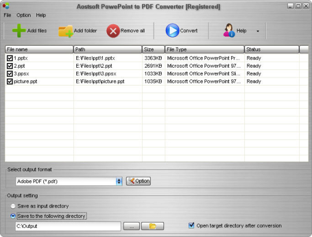Screen dimensions: 312x237
Task: Open Help via the person icon
Action: [x=229, y=30]
